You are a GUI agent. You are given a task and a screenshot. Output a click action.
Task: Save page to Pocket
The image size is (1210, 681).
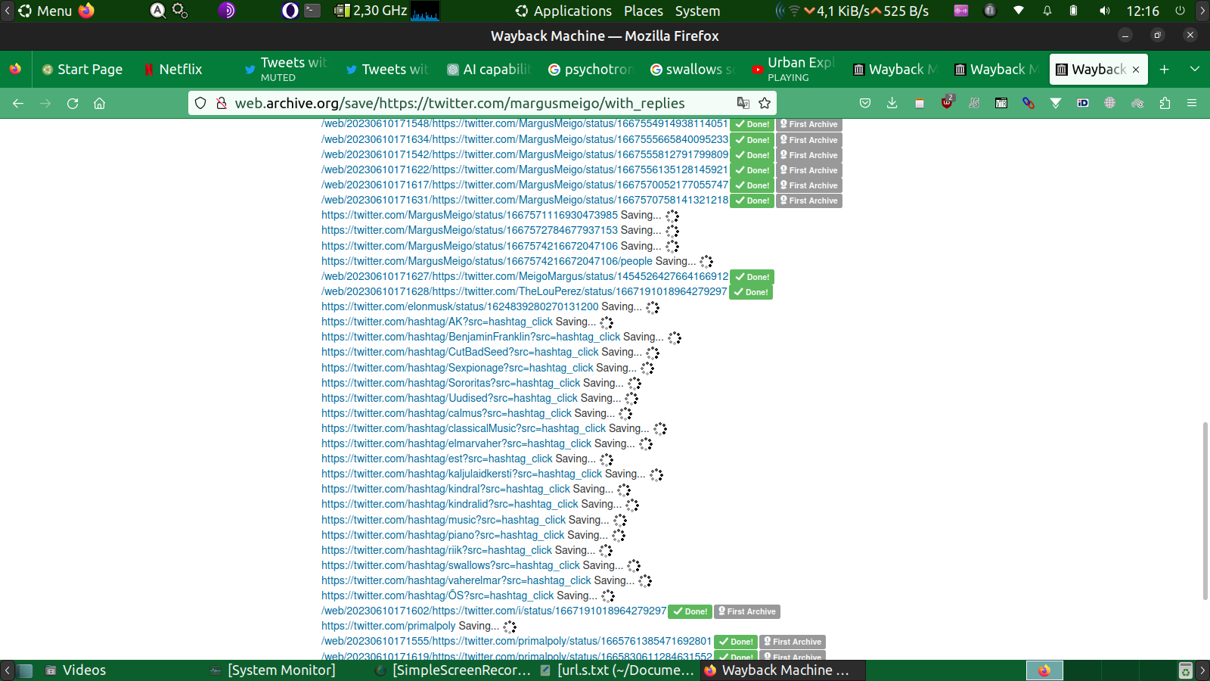(x=865, y=103)
